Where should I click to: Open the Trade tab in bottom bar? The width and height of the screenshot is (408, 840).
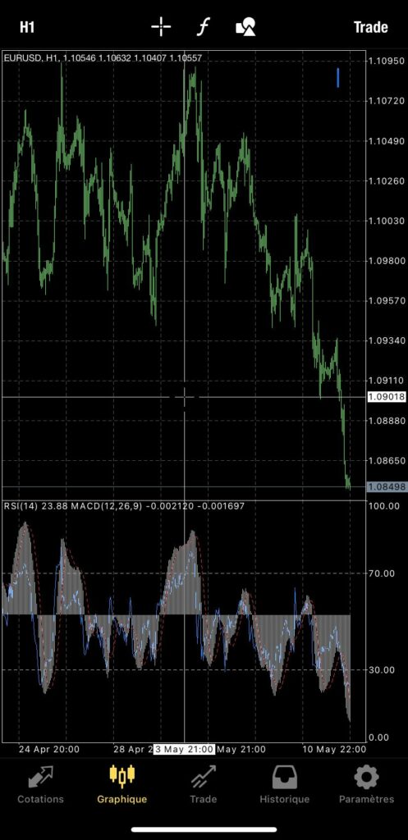tap(204, 784)
